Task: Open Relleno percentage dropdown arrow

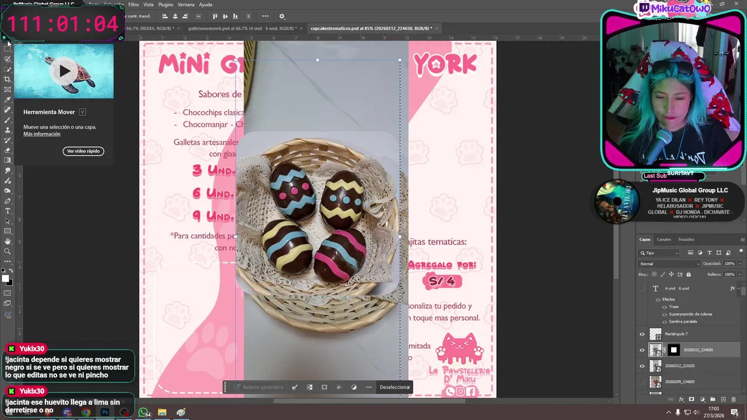Action: tap(740, 274)
